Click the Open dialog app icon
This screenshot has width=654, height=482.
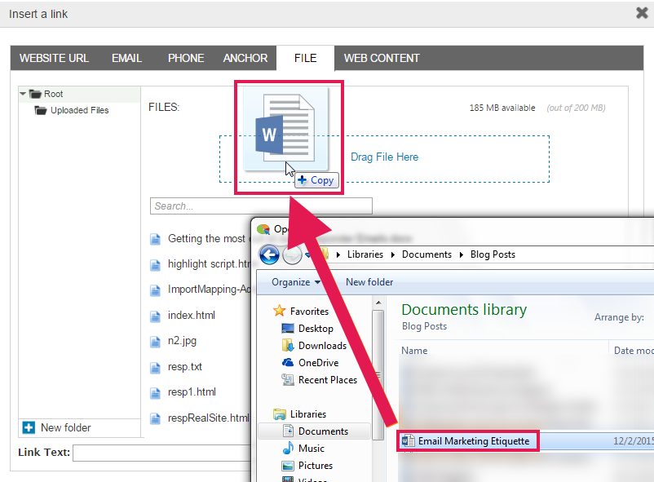[x=263, y=229]
